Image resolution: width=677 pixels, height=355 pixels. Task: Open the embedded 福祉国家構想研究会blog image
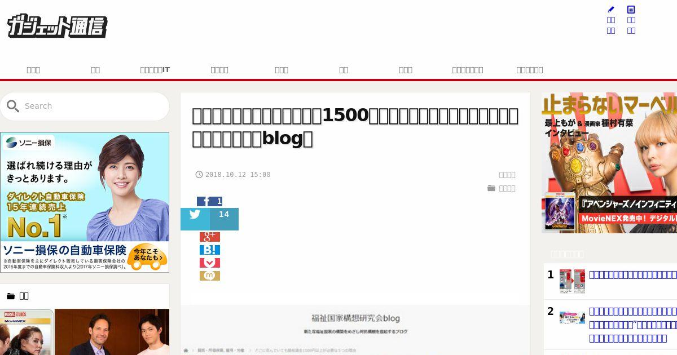[x=355, y=330]
